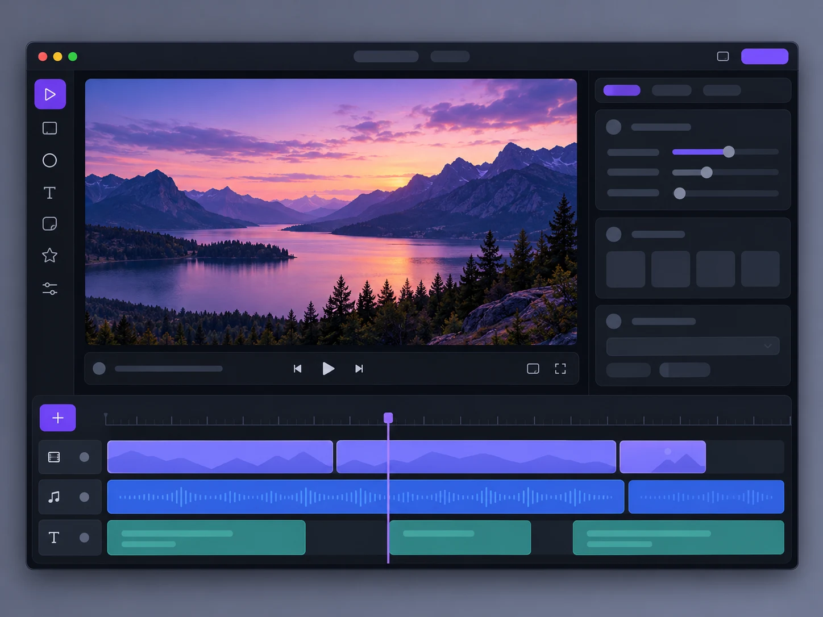Select the last preset thumbnail in the right panel

pos(760,269)
